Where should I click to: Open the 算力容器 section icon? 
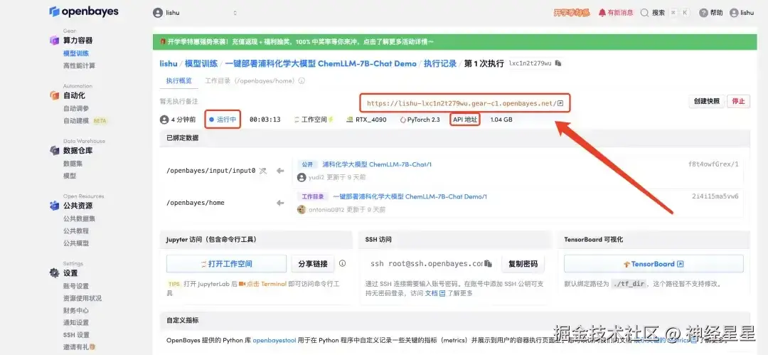[x=54, y=41]
